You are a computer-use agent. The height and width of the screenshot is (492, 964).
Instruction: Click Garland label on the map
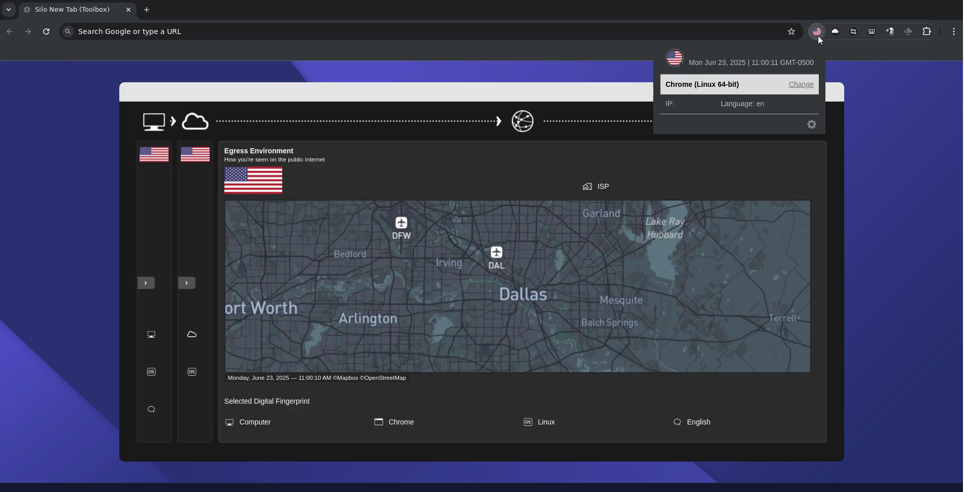(x=602, y=213)
